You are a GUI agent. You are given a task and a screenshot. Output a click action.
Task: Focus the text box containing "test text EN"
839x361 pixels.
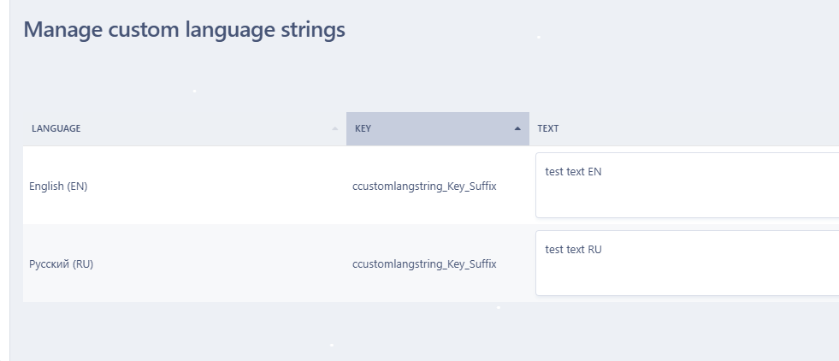click(684, 185)
